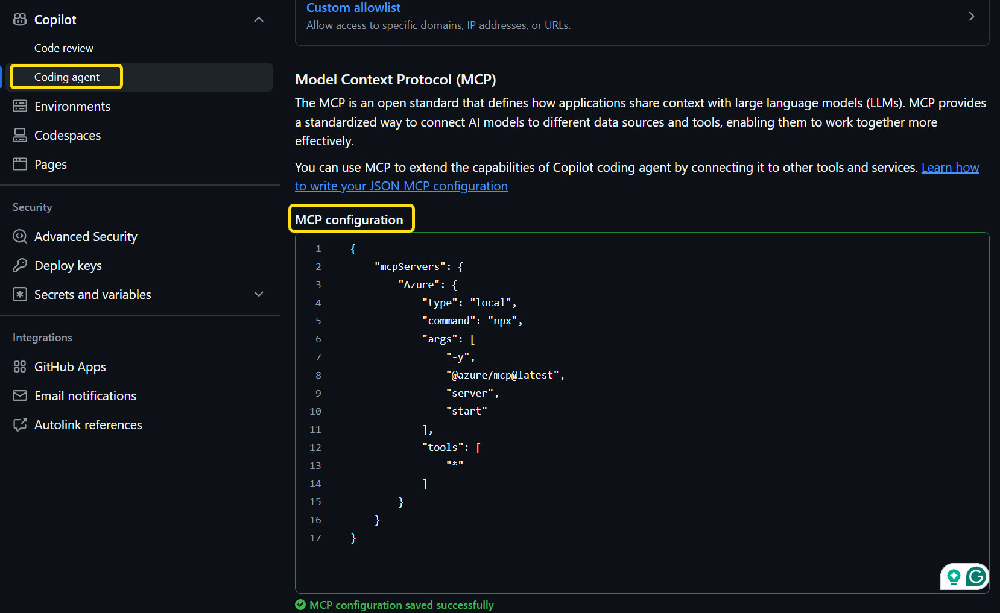
Task: Expand the Secrets and variables section
Action: click(x=259, y=294)
